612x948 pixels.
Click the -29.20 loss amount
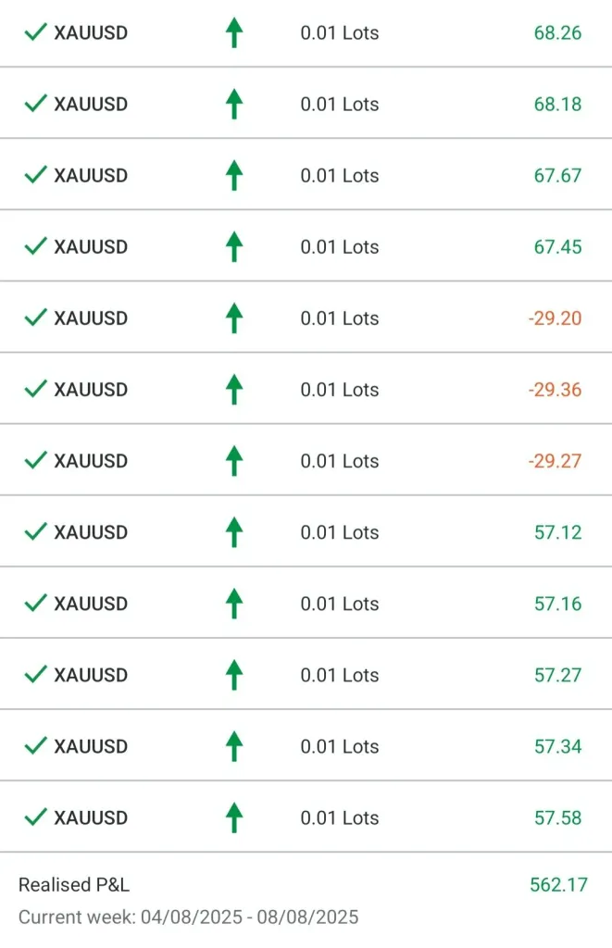(x=555, y=318)
